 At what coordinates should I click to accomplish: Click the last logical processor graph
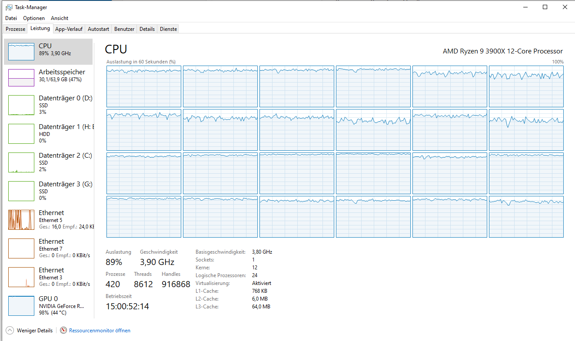[x=526, y=217]
